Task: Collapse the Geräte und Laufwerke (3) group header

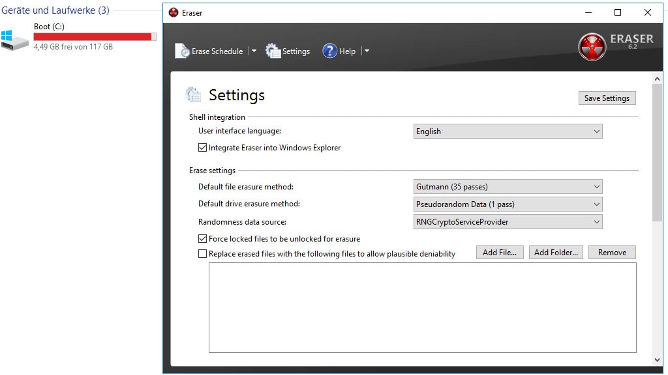Action: point(55,10)
